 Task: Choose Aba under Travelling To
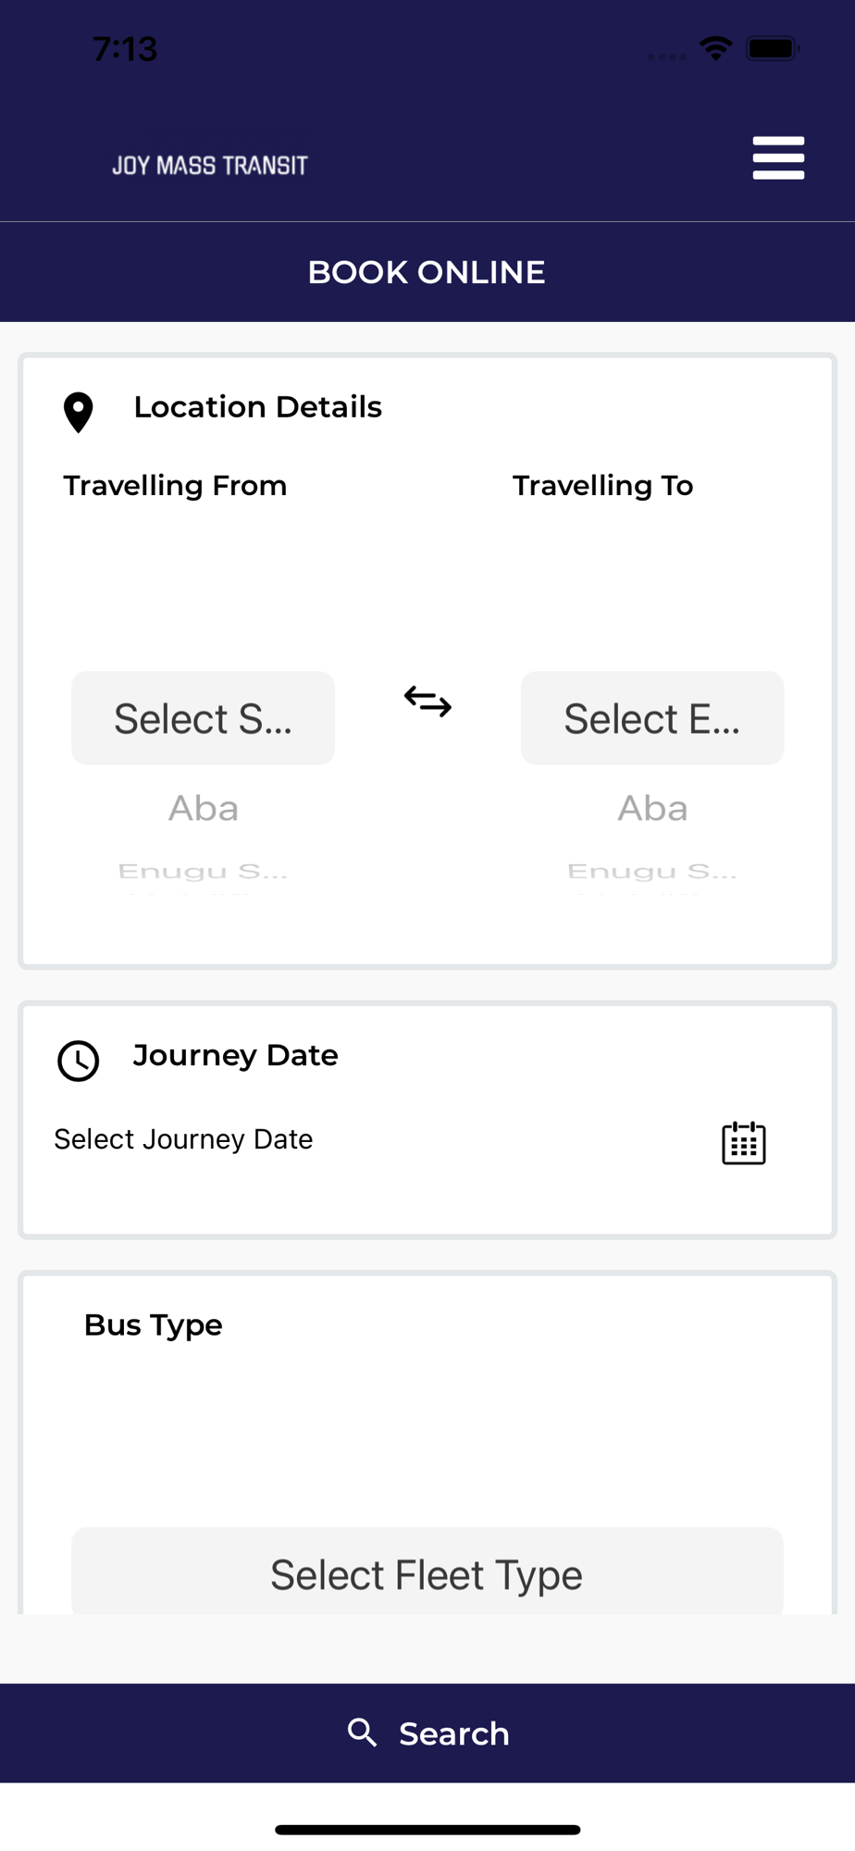(652, 809)
